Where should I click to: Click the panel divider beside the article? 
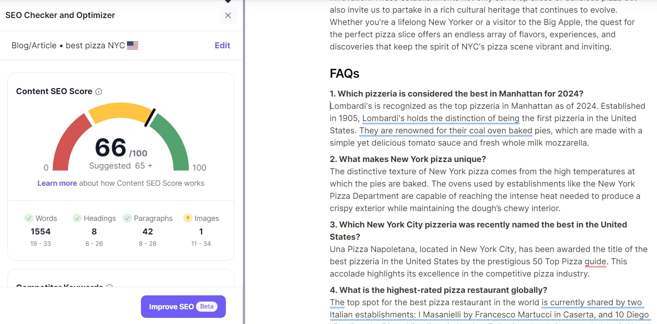[244, 162]
